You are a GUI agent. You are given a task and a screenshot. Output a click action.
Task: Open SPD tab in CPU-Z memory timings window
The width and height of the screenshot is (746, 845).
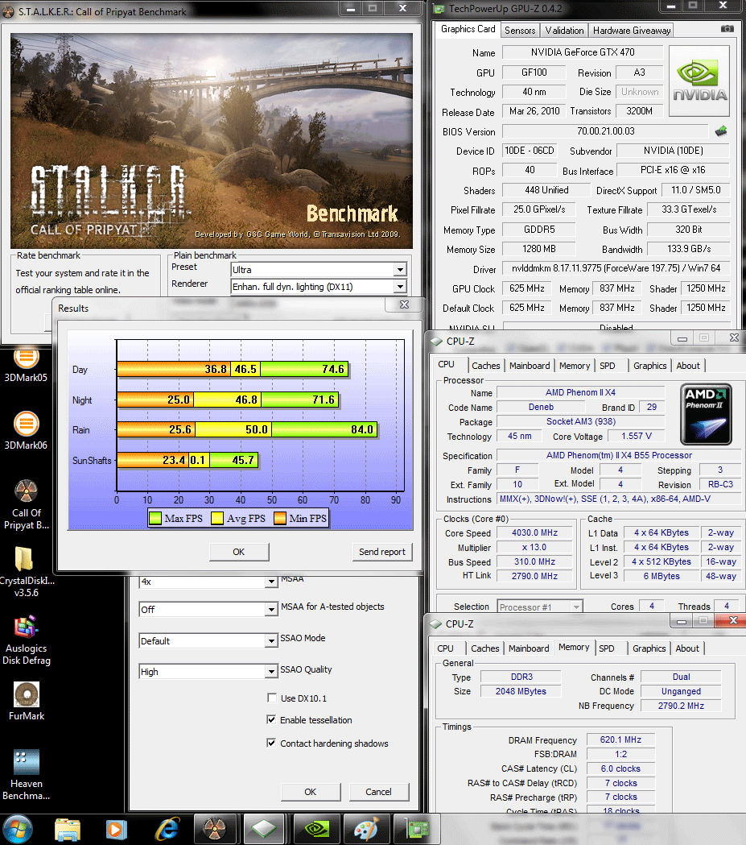(607, 648)
